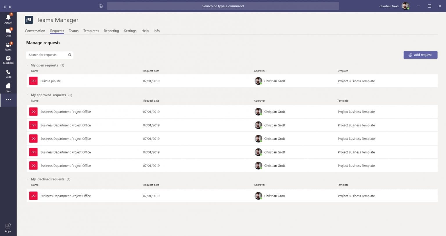Screen dimensions: 446x236
Task: Click the Manage requests heading
Action: coord(43,43)
